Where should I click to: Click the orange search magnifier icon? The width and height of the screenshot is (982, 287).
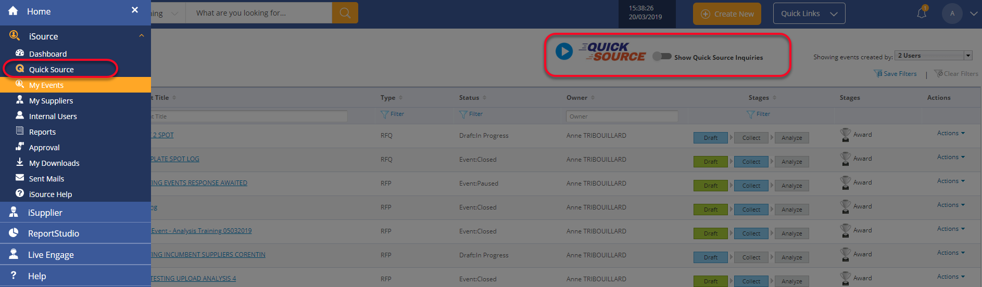345,13
